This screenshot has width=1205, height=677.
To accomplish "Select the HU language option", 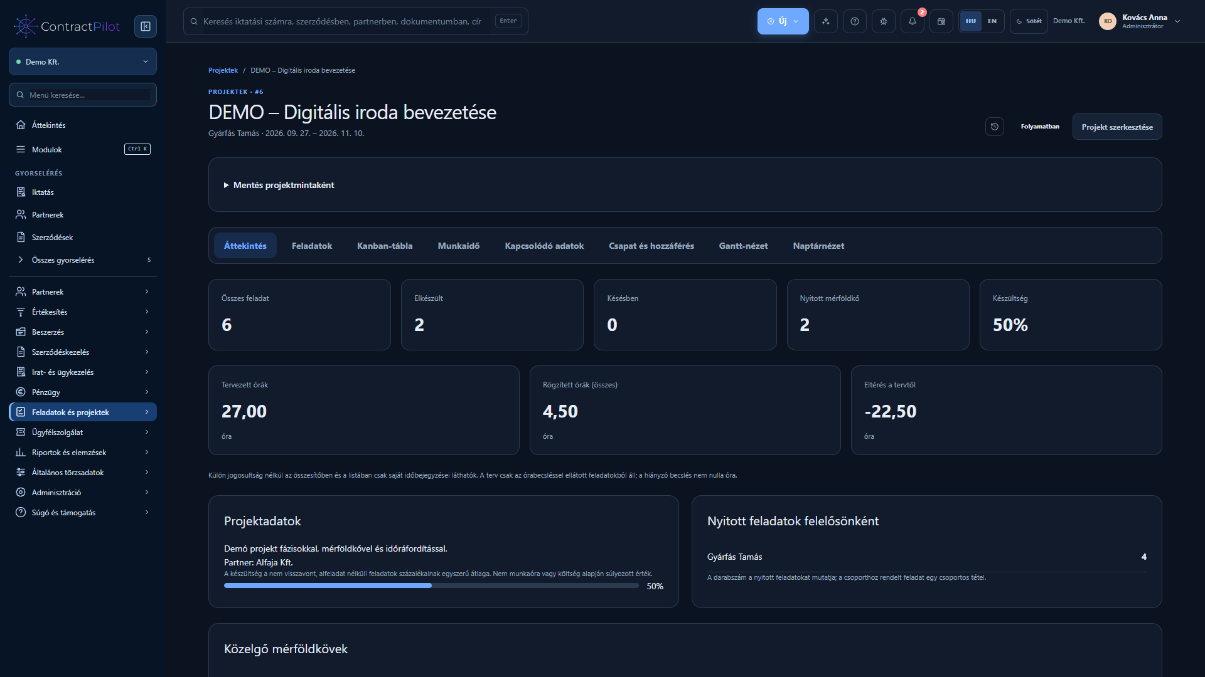I will 971,21.
